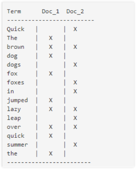Screen dimensions: 136x169
Task: Click the Doc_2 column header
Action: [75, 11]
